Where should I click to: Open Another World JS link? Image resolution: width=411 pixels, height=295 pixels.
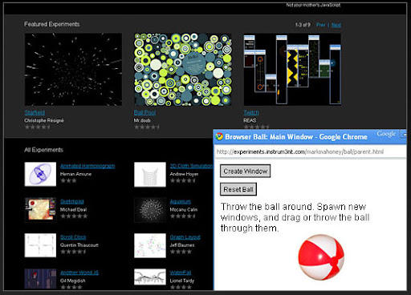point(79,273)
